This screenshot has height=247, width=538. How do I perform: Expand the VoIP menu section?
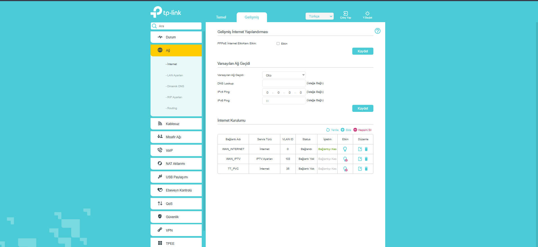[x=176, y=151]
